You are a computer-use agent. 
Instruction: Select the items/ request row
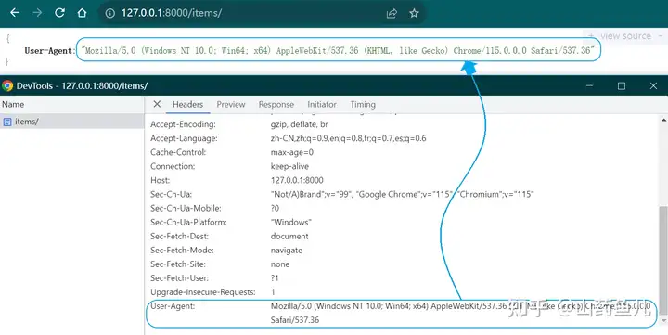[72, 122]
